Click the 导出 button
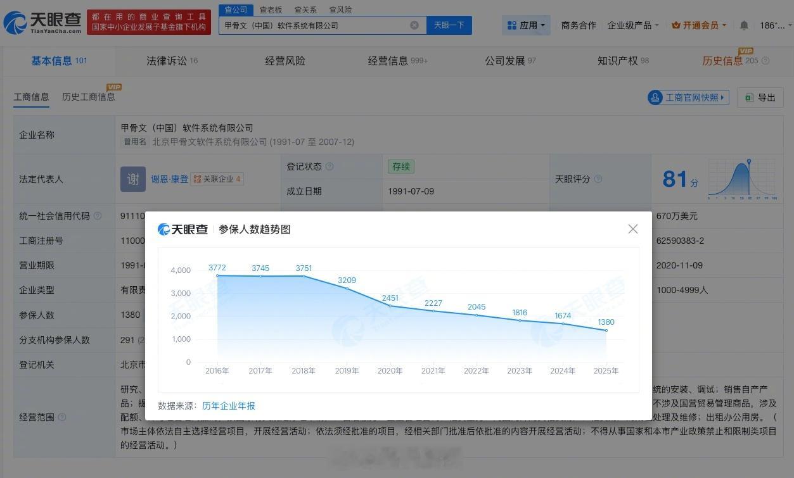 (x=760, y=97)
